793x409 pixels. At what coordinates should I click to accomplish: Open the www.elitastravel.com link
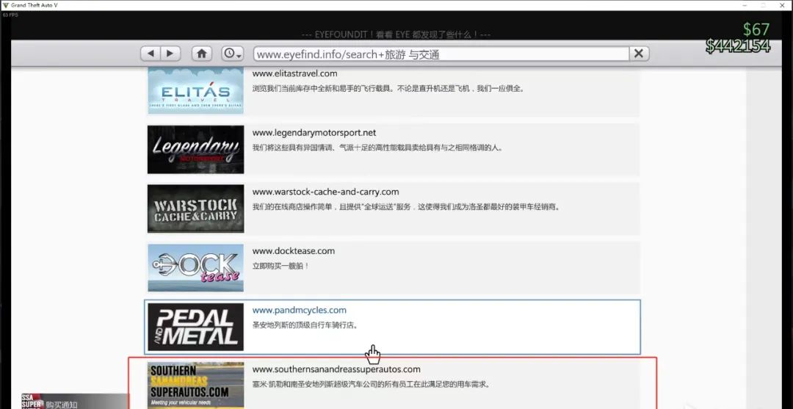coord(295,73)
